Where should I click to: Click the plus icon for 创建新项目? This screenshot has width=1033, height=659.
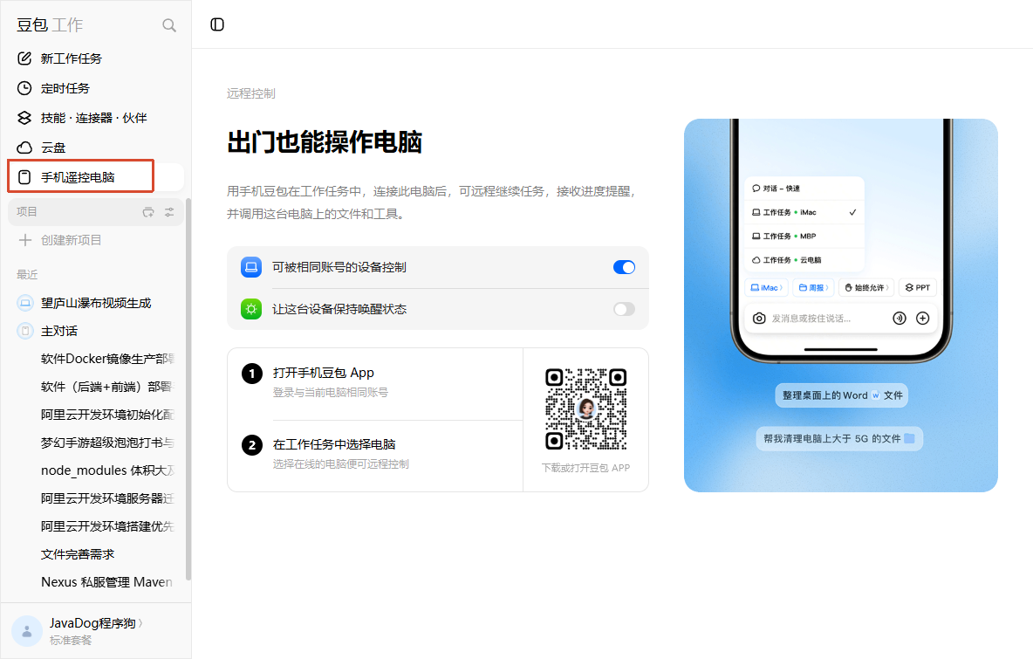coord(25,241)
